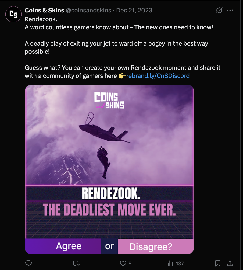Click the 137 views count
The image size is (243, 270).
pos(180,264)
